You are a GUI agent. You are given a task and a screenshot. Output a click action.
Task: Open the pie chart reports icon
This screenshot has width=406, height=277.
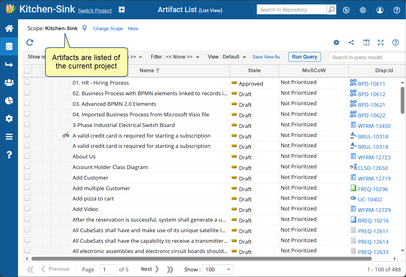tap(9, 101)
